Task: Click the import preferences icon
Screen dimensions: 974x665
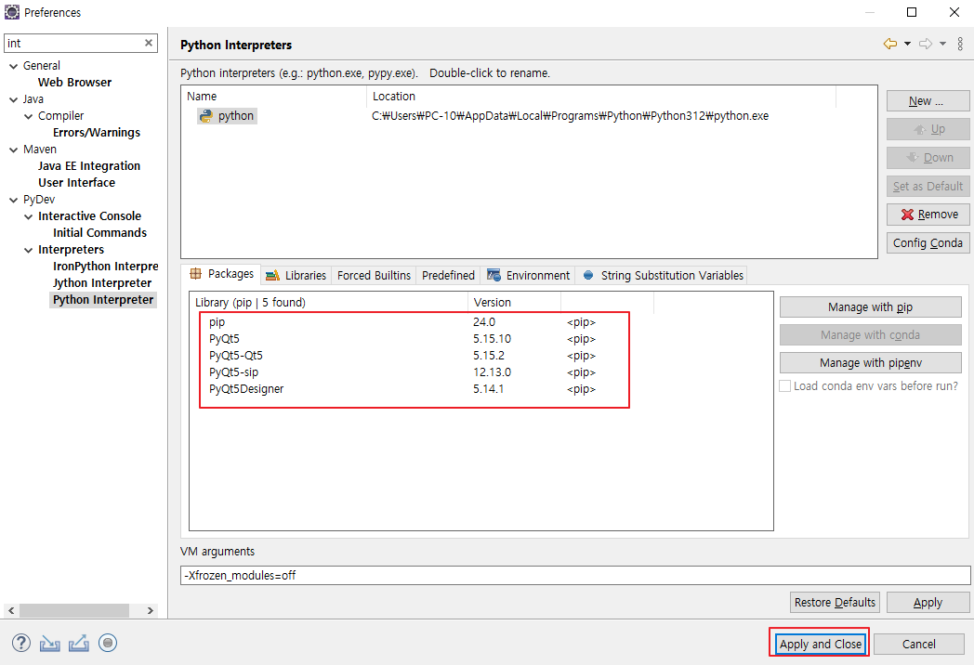Action: pyautogui.click(x=49, y=644)
